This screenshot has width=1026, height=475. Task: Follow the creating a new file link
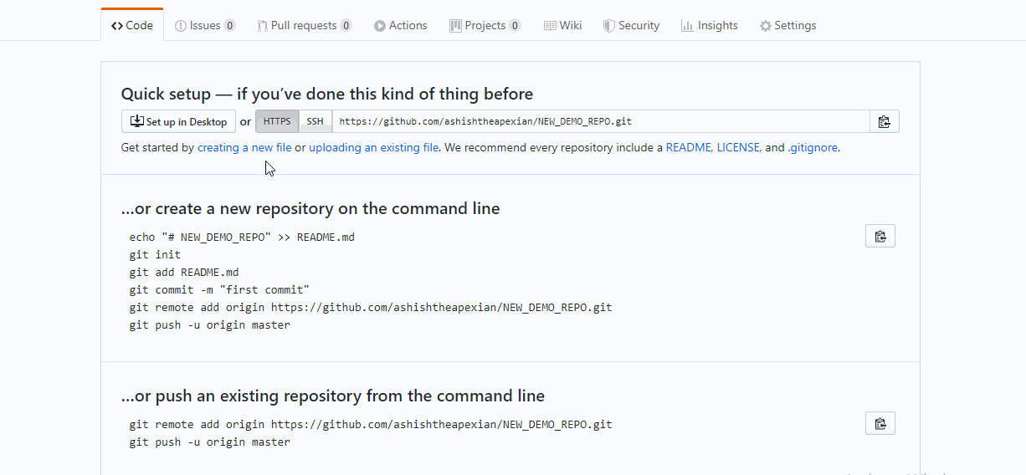coord(244,148)
